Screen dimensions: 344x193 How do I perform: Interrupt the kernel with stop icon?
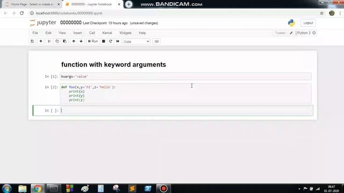104,41
